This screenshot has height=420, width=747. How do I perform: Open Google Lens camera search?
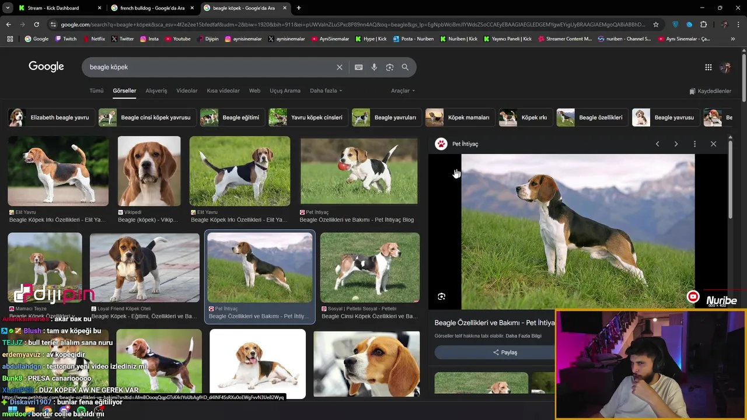pyautogui.click(x=390, y=67)
